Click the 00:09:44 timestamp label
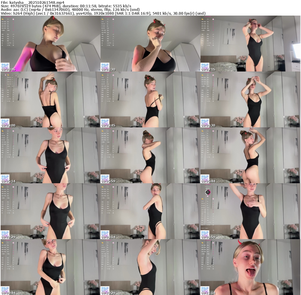This screenshot has height=295, width=301. [x=8, y=293]
